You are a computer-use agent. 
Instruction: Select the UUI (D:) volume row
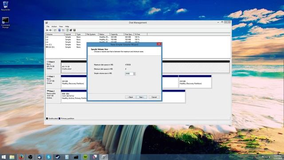pyautogui.click(x=66, y=47)
